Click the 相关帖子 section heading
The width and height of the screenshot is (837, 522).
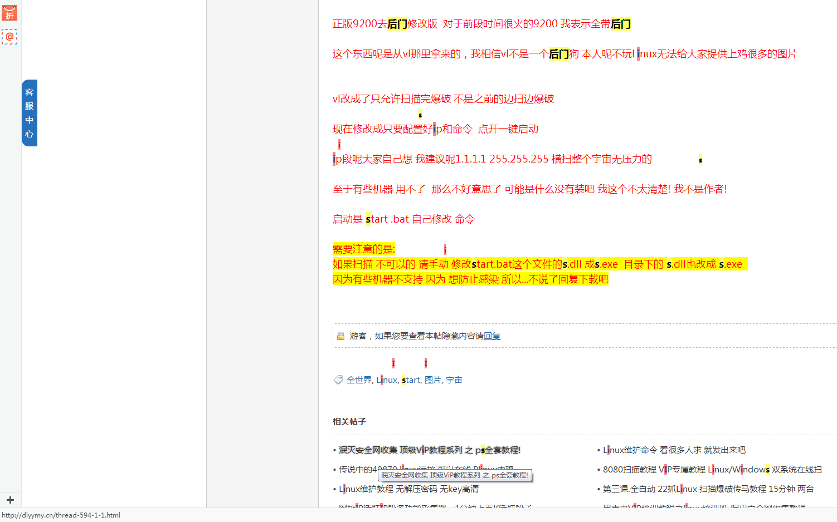tap(349, 422)
